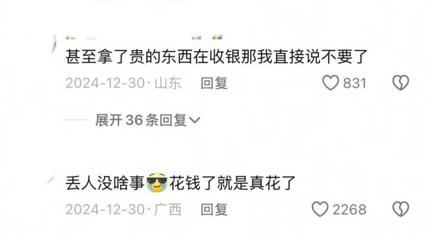Tap broken-heart dislike on the 广西 comment

[400, 209]
